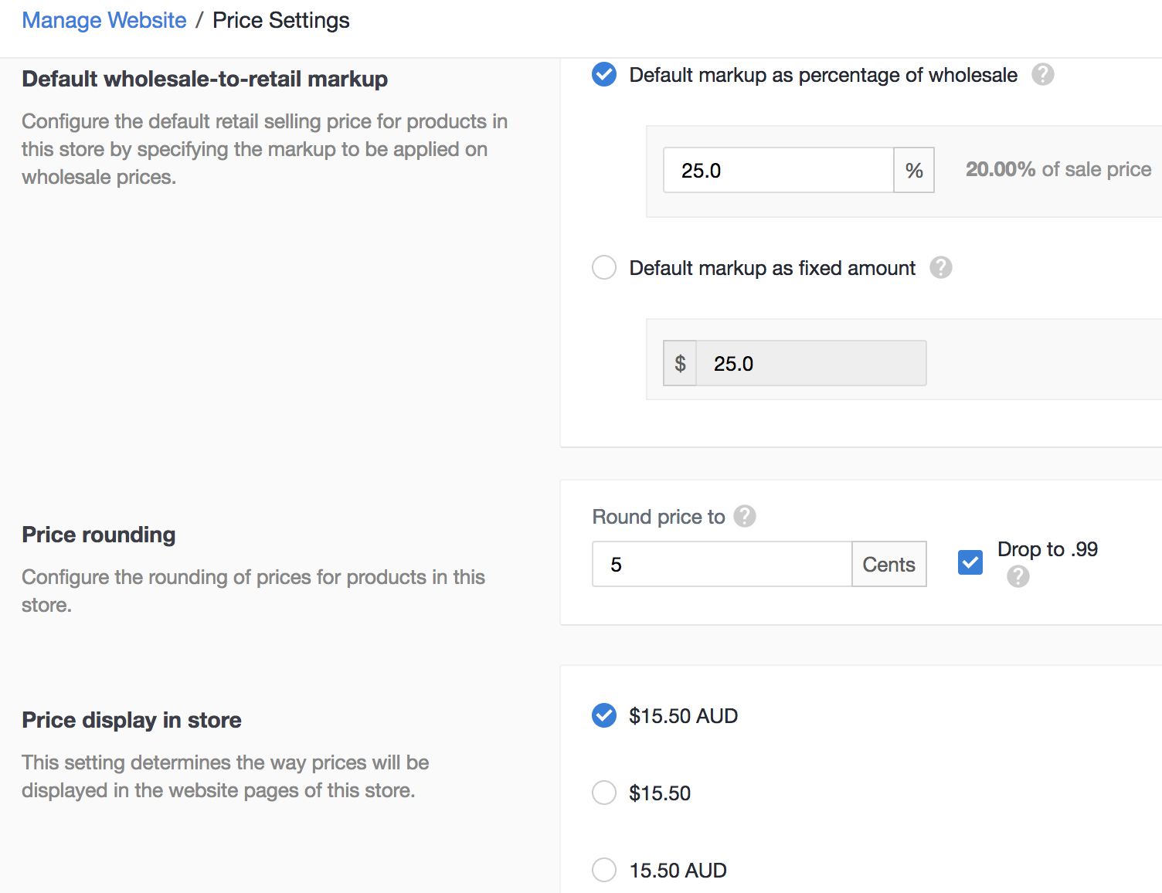Go to Manage Website breadcrumb link
This screenshot has width=1162, height=893.
click(x=104, y=21)
